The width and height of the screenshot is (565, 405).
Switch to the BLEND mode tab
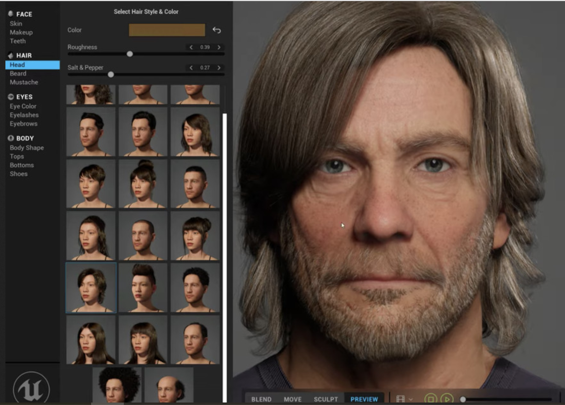pos(261,399)
